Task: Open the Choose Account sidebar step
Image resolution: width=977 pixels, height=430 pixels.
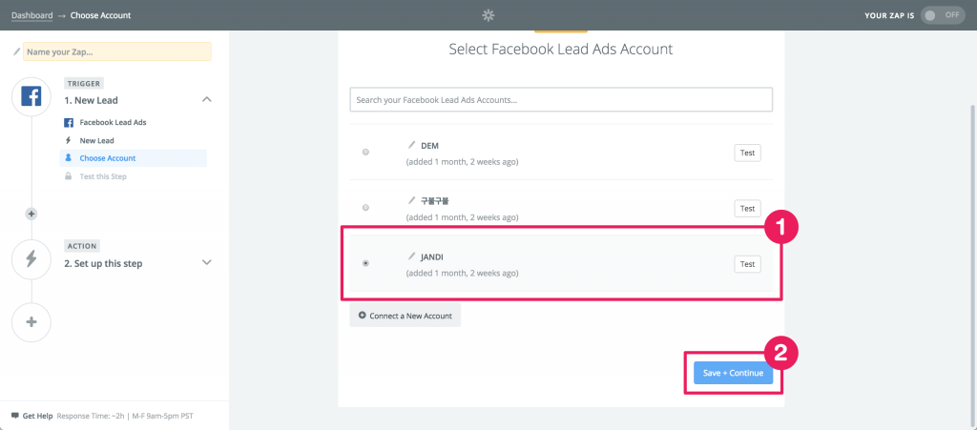Action: (x=107, y=158)
